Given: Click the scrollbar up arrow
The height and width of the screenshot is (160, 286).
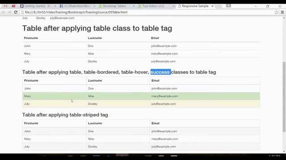Looking at the screenshot, I should click(x=284, y=18).
